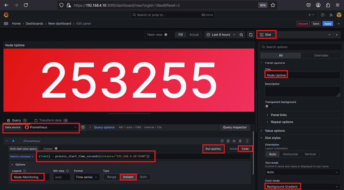Open the news feed RSS icon
The width and height of the screenshot is (344, 190).
pos(331,15)
